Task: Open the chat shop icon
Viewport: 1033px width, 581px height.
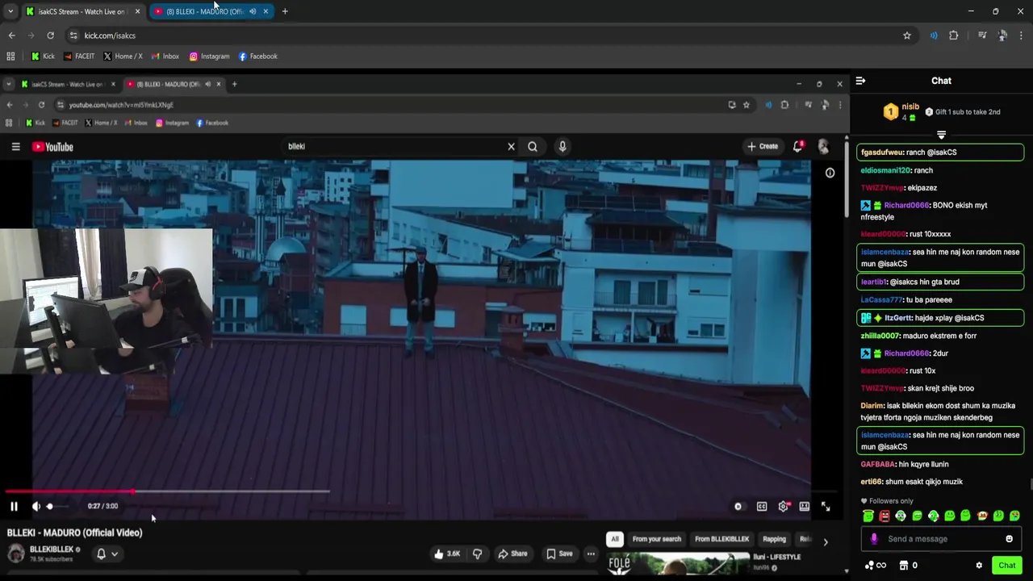Action: pyautogui.click(x=904, y=566)
